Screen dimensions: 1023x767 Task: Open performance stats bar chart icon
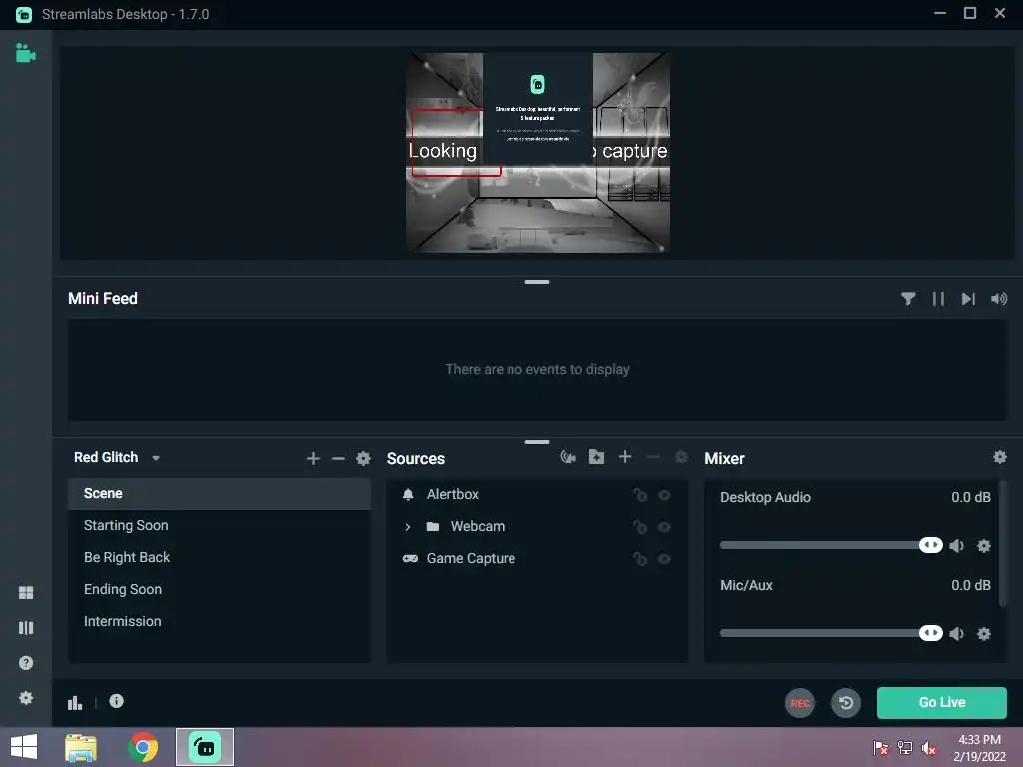(x=75, y=702)
